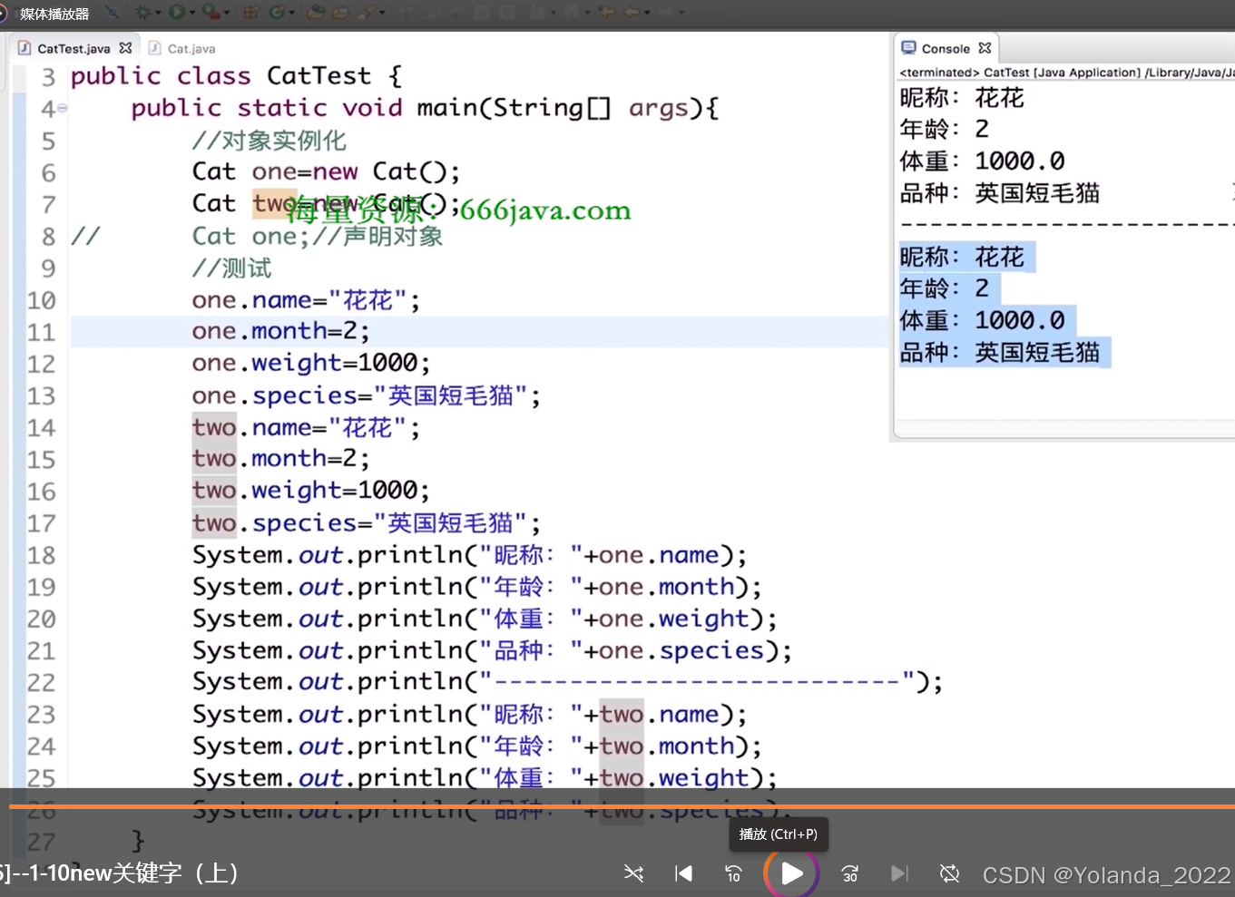Click code line one.weight=1000;

[310, 364]
